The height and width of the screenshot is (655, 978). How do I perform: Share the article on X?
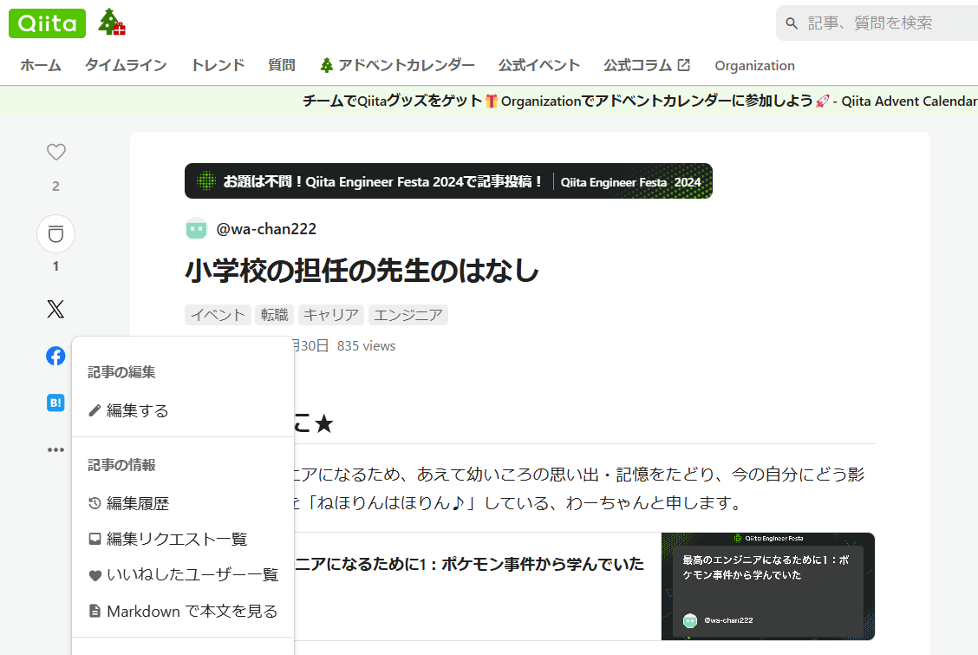coord(55,309)
